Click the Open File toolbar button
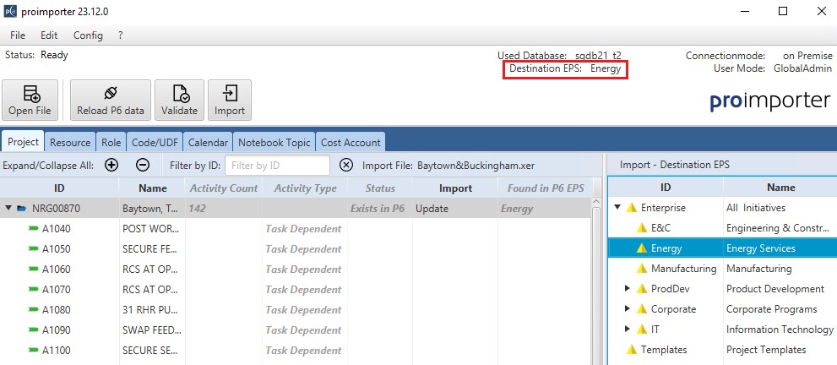This screenshot has width=837, height=365. click(x=30, y=101)
